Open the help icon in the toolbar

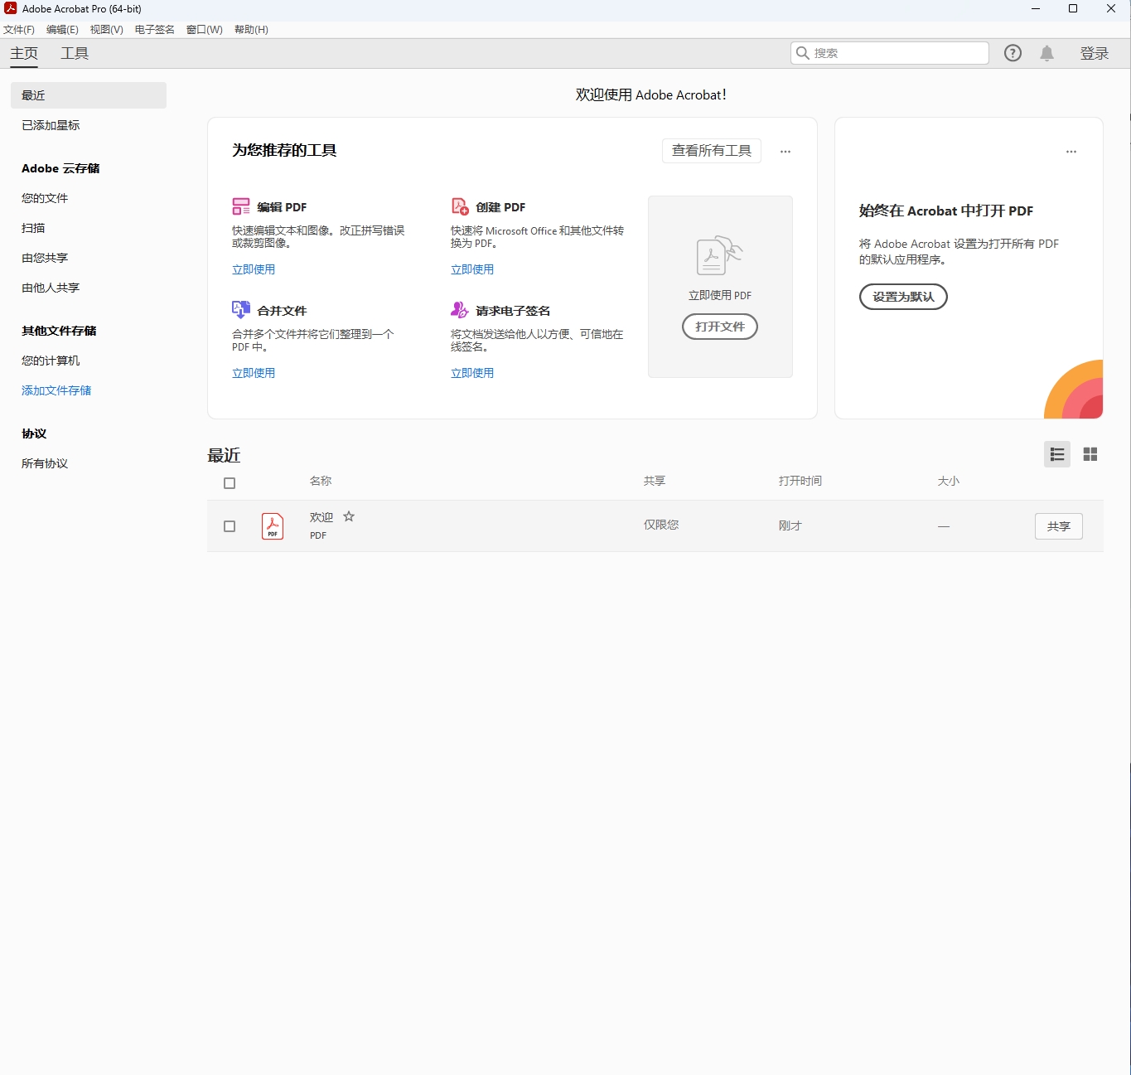pos(1013,52)
